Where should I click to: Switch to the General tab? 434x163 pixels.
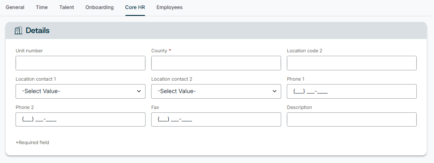click(x=15, y=7)
